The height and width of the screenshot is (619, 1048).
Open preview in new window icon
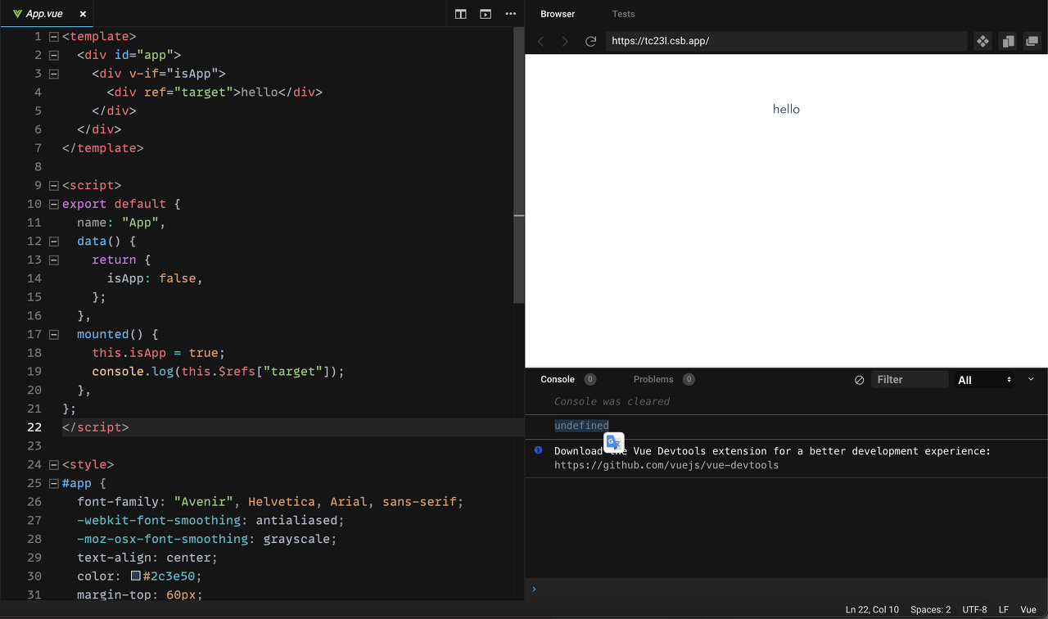[1032, 41]
